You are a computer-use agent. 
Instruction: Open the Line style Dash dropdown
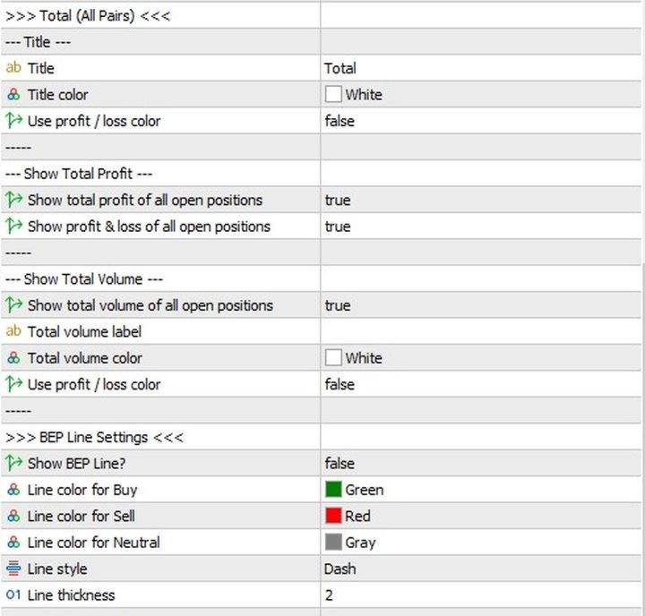[340, 569]
